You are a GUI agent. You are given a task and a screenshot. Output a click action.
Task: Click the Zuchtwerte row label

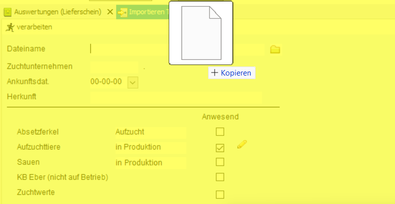click(36, 192)
